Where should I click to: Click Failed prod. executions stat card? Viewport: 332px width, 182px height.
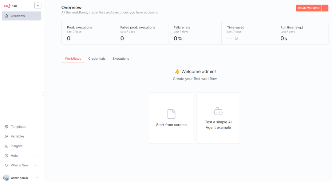coord(141,33)
